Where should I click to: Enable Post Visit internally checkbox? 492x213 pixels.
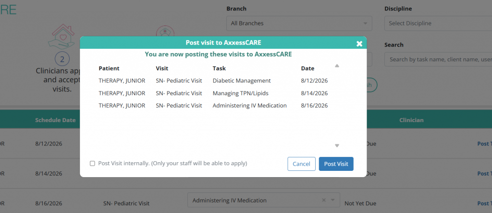pos(92,164)
